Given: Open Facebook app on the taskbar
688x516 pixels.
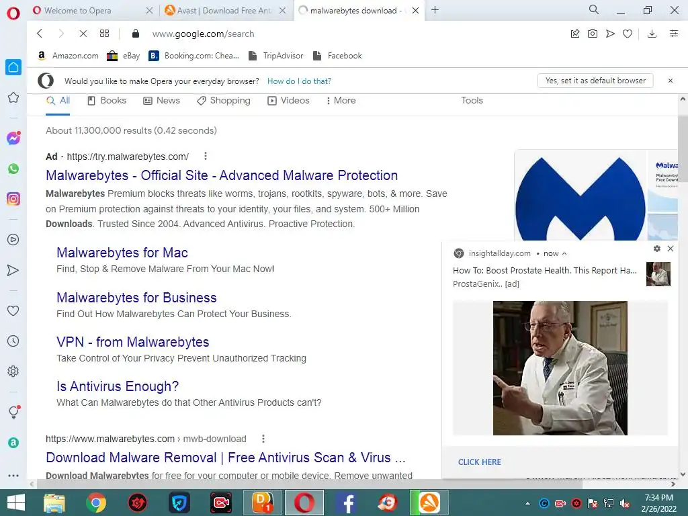Looking at the screenshot, I should pos(346,503).
